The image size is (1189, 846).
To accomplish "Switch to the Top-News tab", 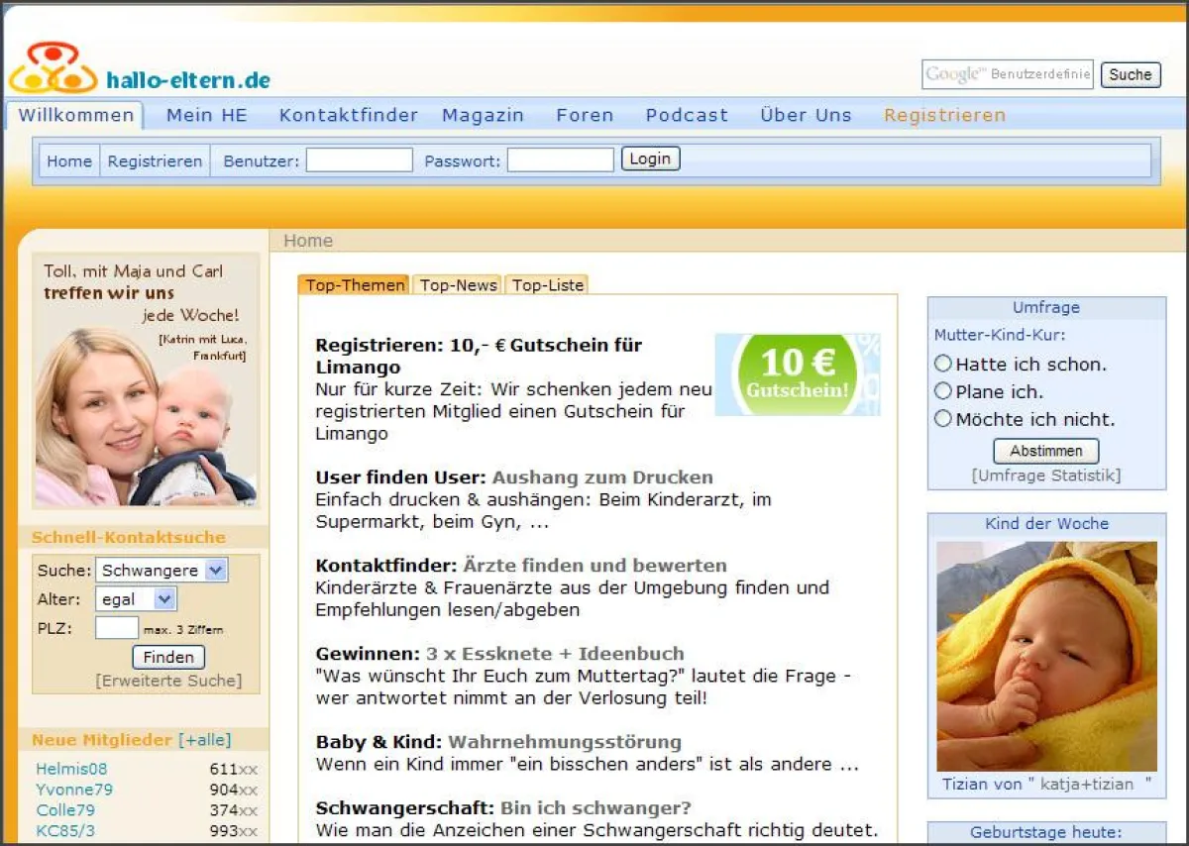I will pyautogui.click(x=458, y=284).
